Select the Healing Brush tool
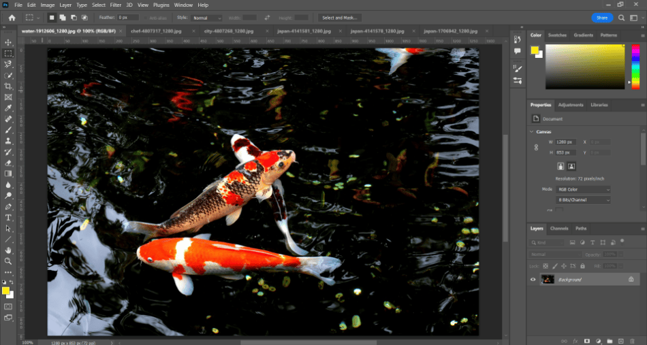This screenshot has height=345, width=647. (8, 119)
